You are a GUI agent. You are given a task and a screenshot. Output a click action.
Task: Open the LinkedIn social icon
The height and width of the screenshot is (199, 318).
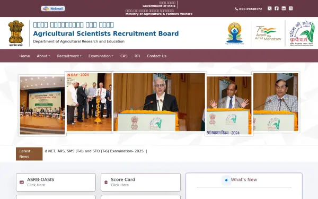[x=284, y=8]
